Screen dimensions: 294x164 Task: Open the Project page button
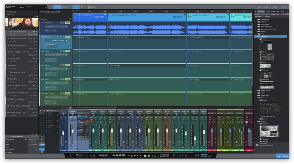point(275,7)
